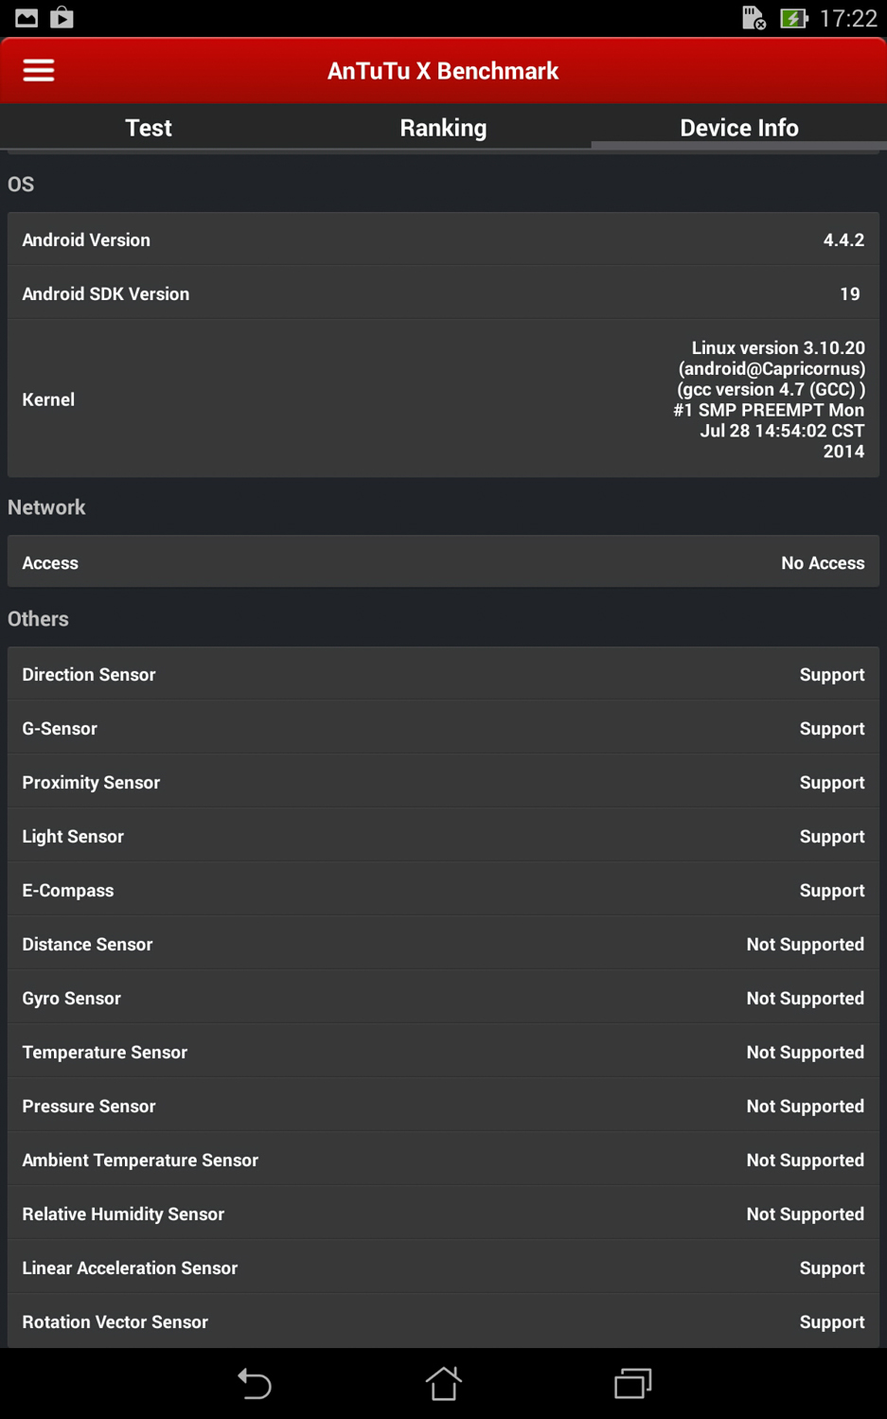
Task: Select the Kernel information row
Action: (443, 399)
